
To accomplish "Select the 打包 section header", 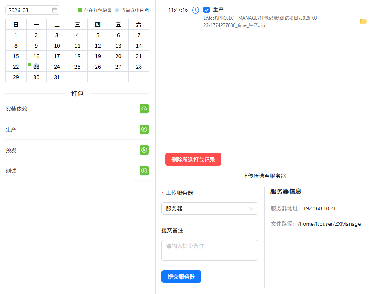I will (x=77, y=94).
